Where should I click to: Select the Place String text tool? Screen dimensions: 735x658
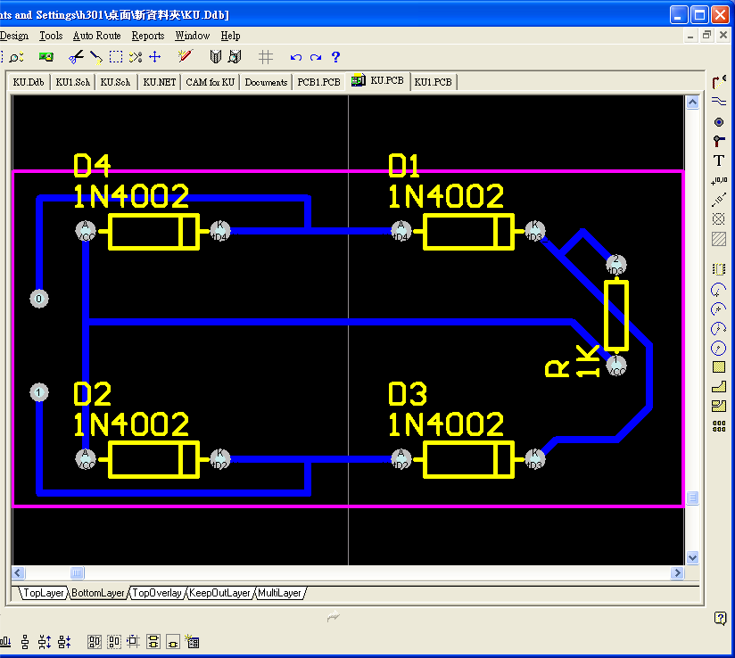pos(719,160)
